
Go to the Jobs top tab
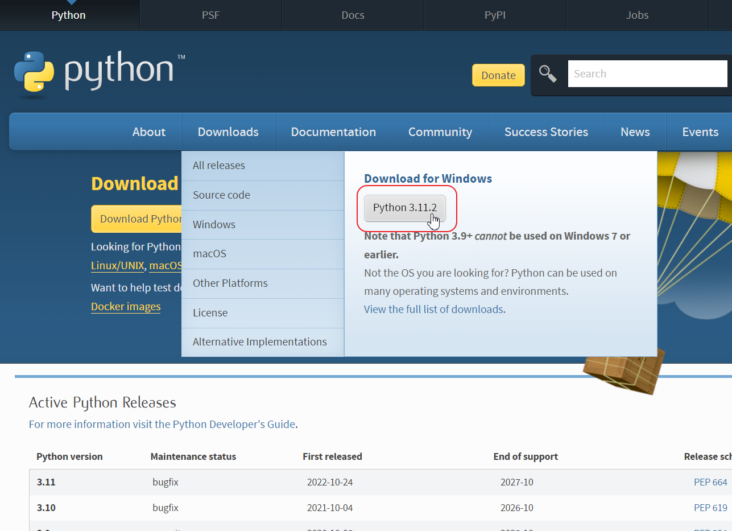click(x=637, y=15)
